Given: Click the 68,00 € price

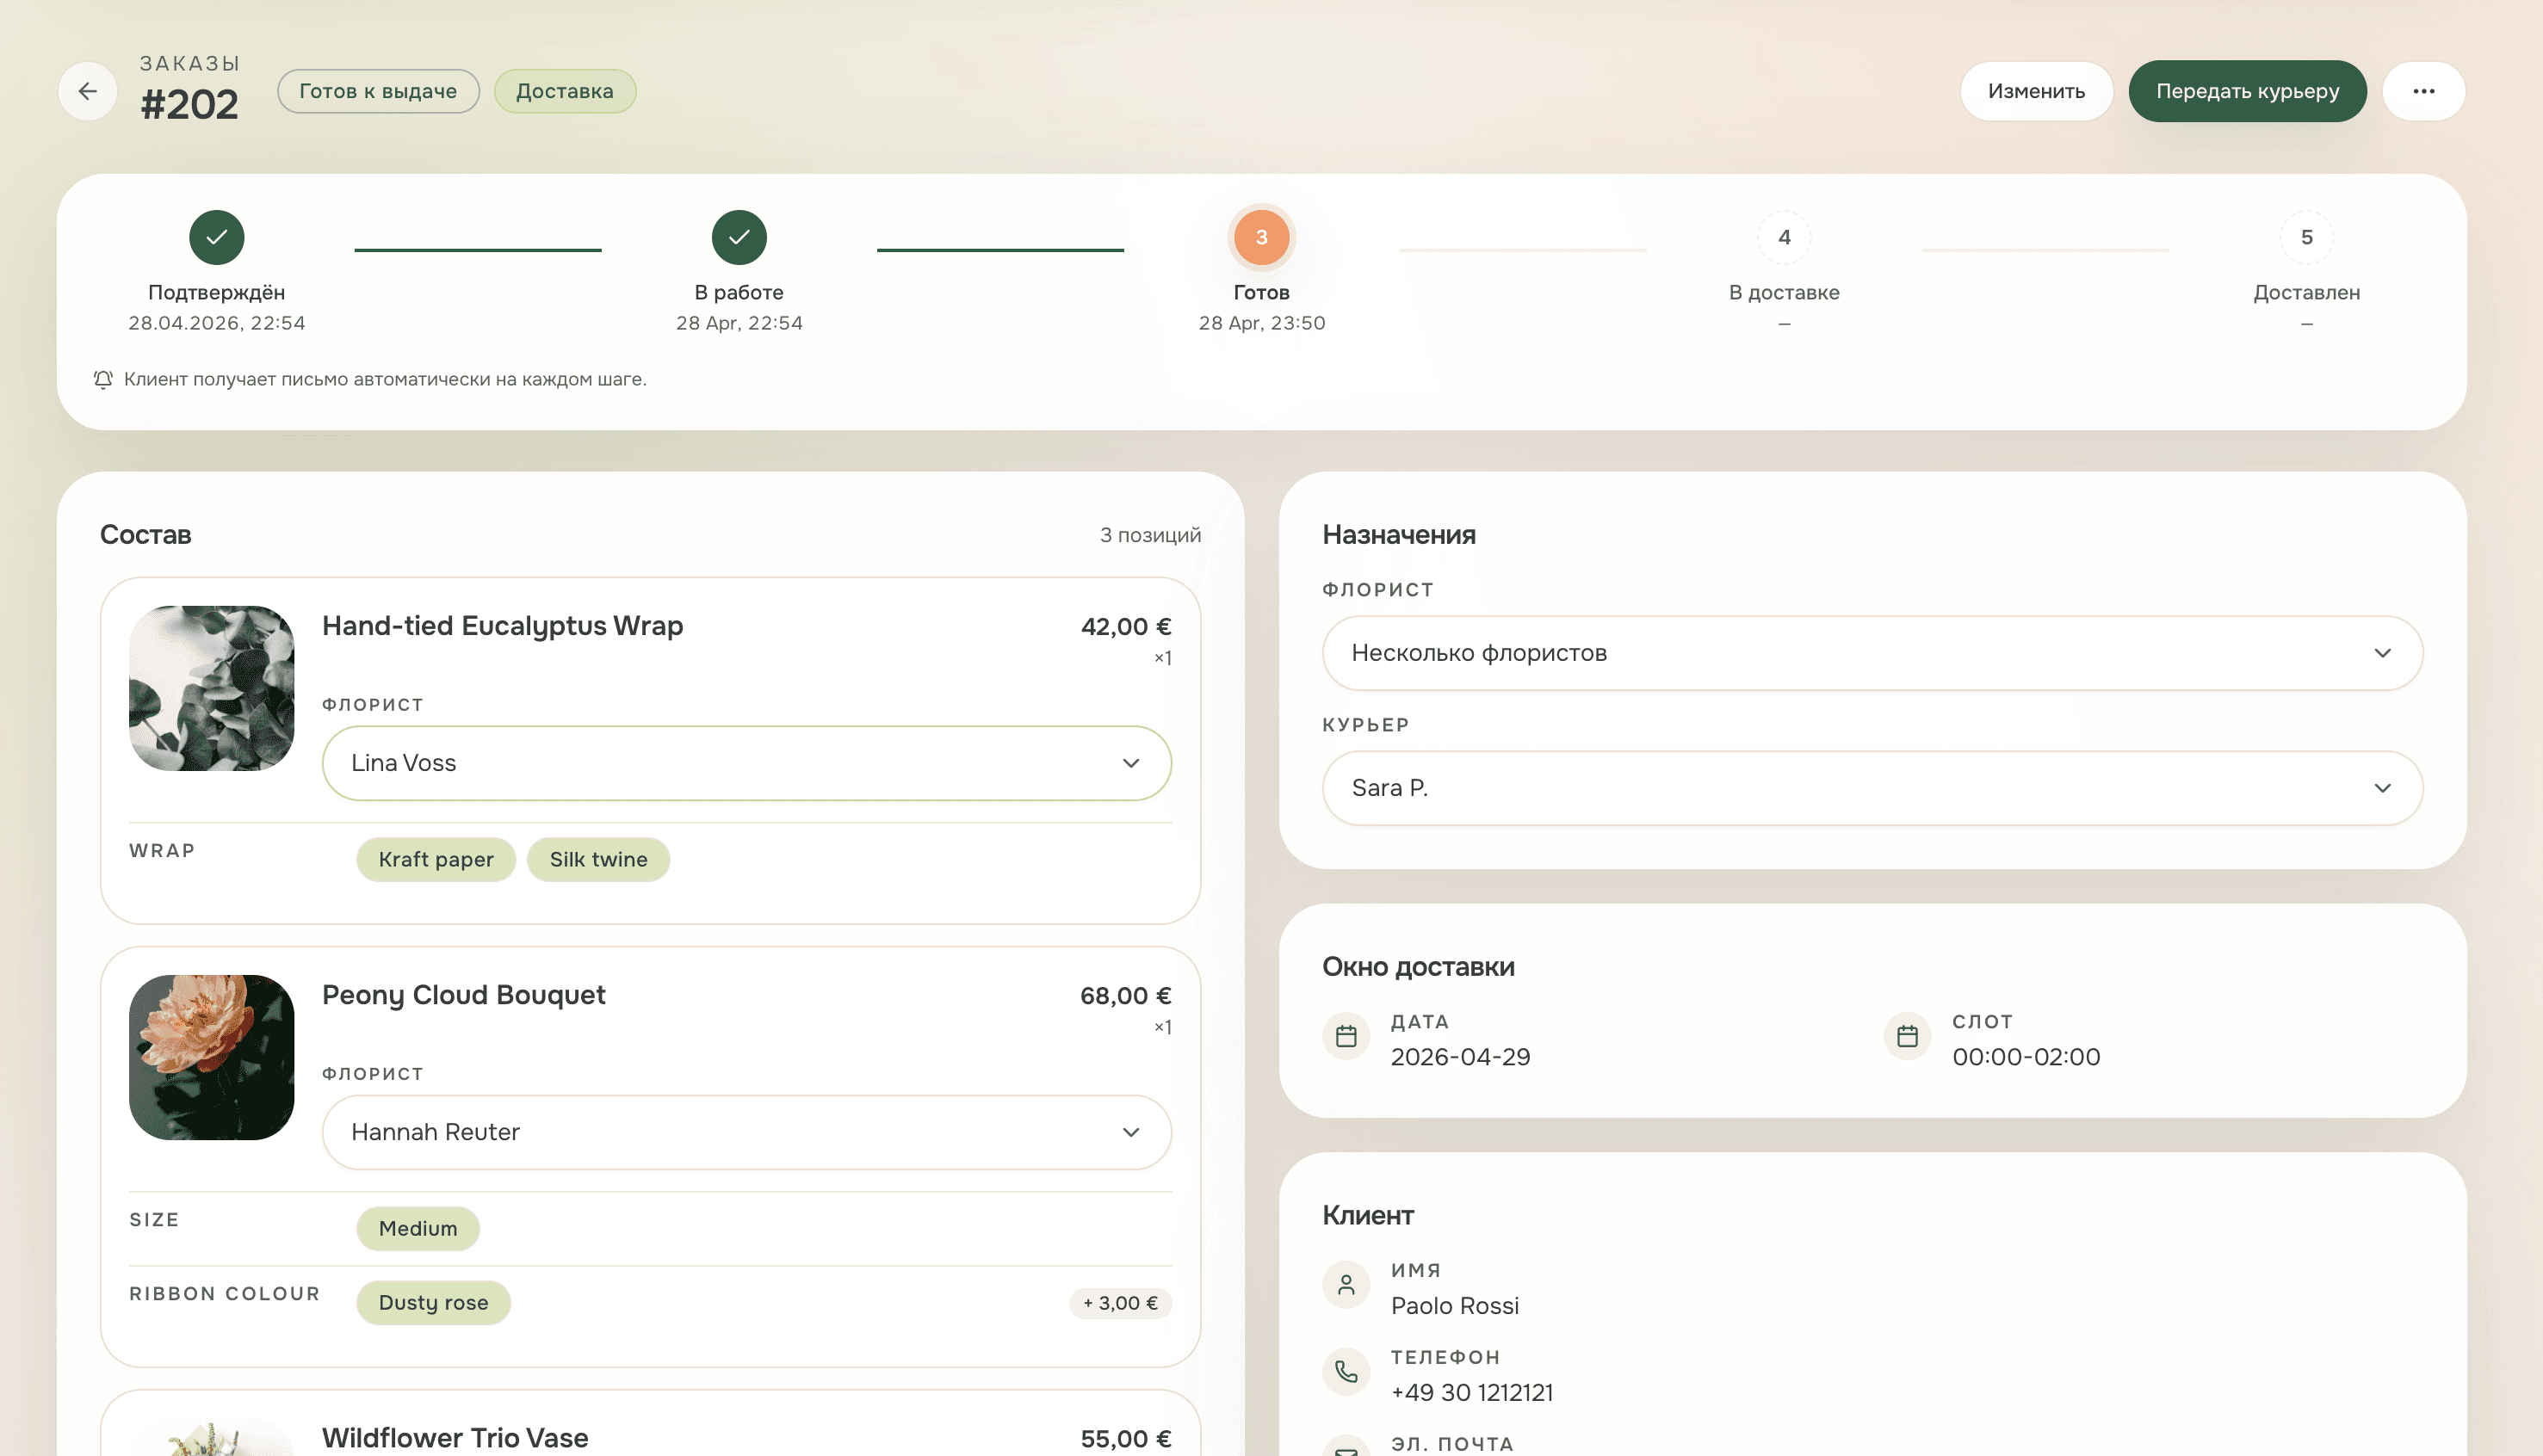Looking at the screenshot, I should (x=1125, y=996).
